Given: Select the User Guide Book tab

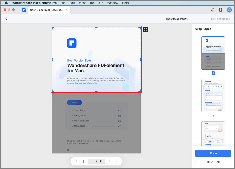Looking at the screenshot, I should pyautogui.click(x=49, y=10).
